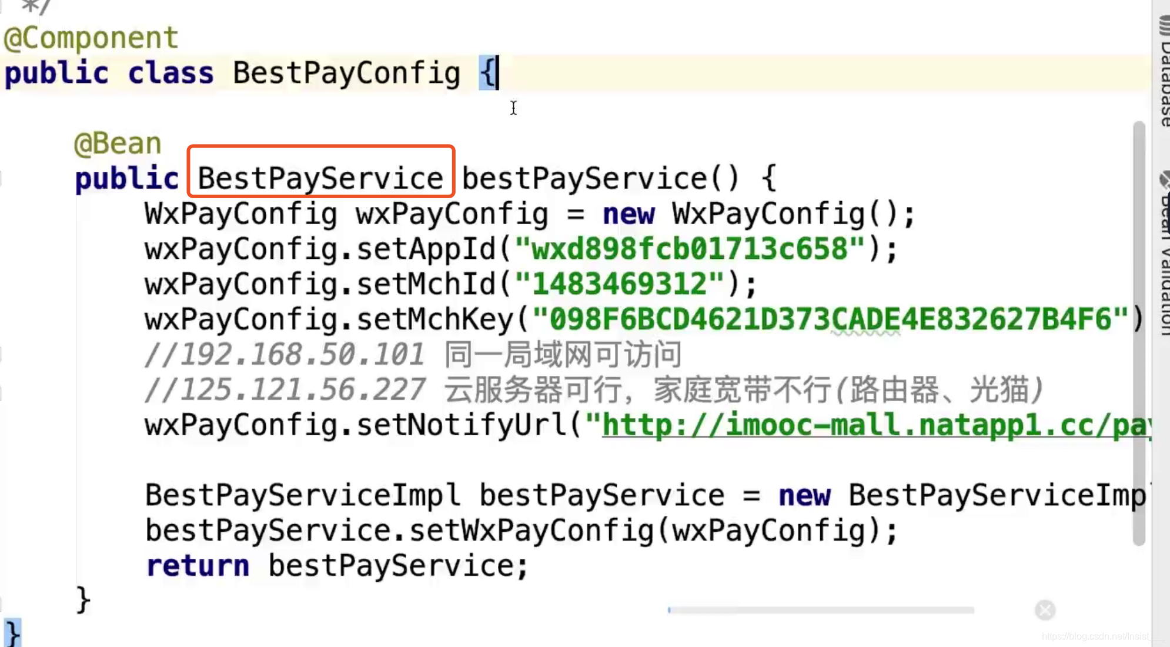The width and height of the screenshot is (1170, 647).
Task: Click the @Component annotation
Action: click(91, 38)
